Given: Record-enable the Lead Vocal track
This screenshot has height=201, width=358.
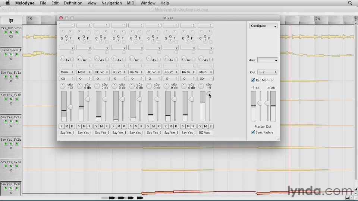Looking at the screenshot, I should coord(17,54).
